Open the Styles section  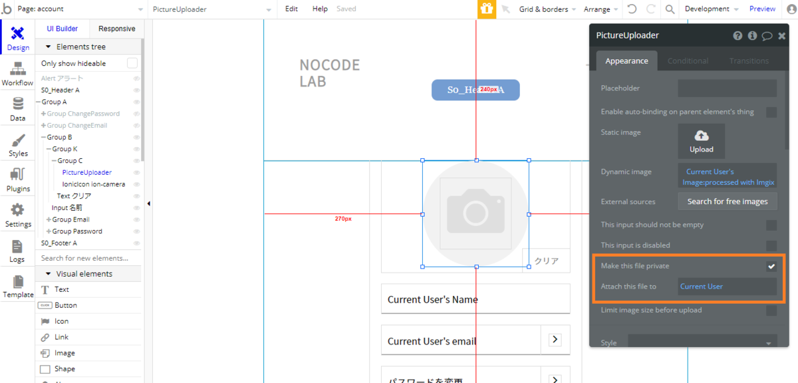tap(18, 145)
